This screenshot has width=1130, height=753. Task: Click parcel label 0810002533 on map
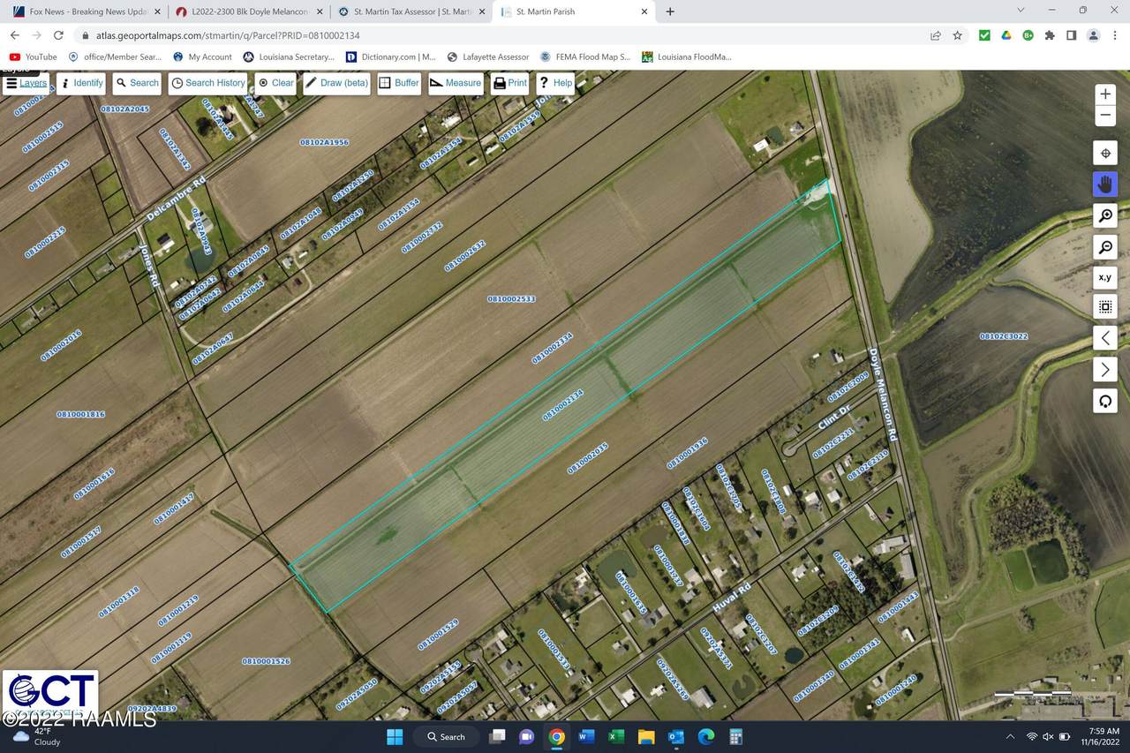[x=511, y=299]
